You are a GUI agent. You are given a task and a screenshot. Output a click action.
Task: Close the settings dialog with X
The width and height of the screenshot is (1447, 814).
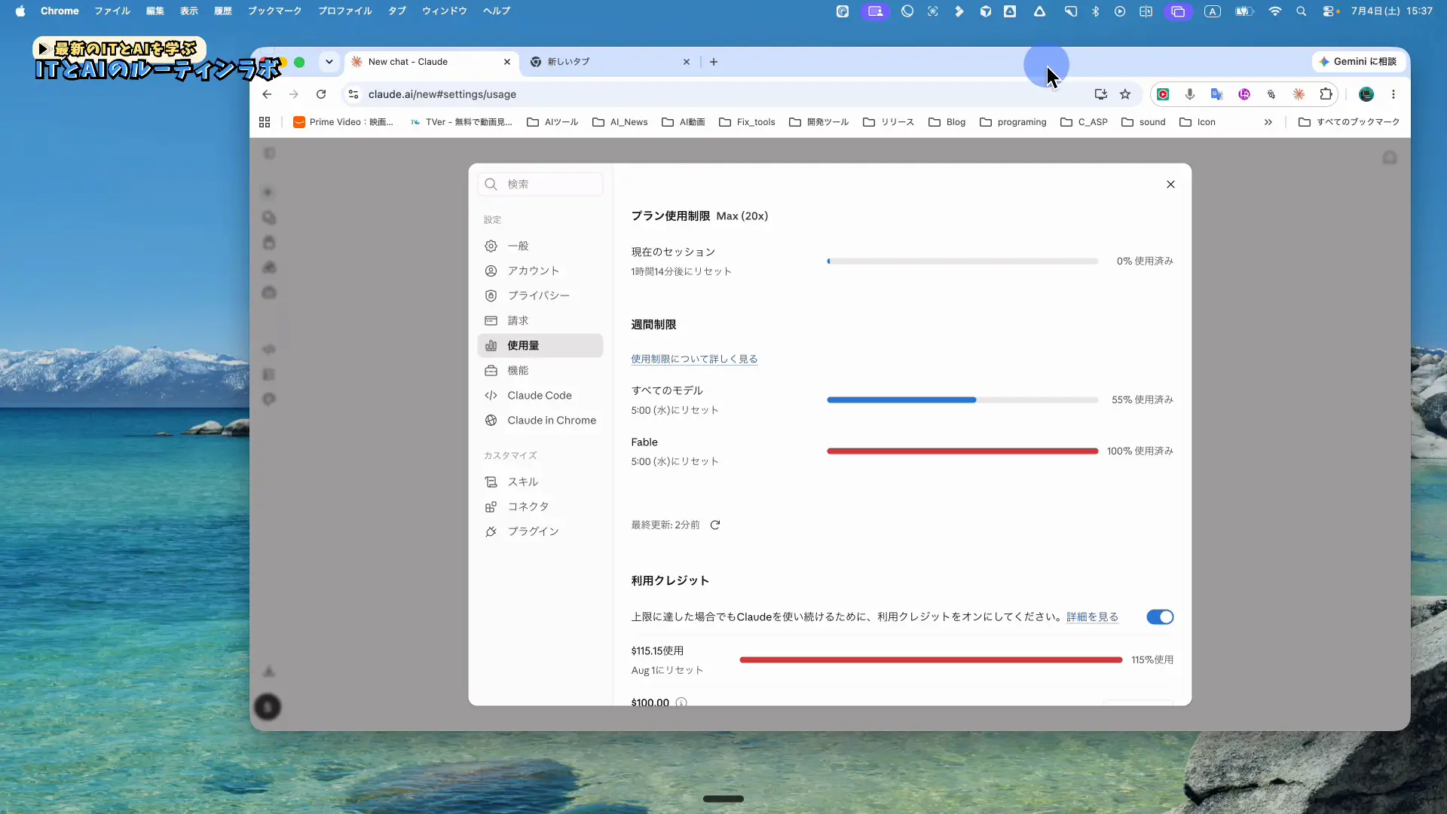pyautogui.click(x=1170, y=184)
